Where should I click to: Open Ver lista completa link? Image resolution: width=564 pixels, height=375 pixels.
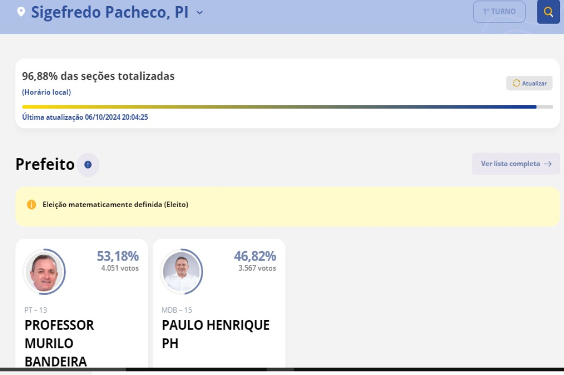pyautogui.click(x=515, y=164)
